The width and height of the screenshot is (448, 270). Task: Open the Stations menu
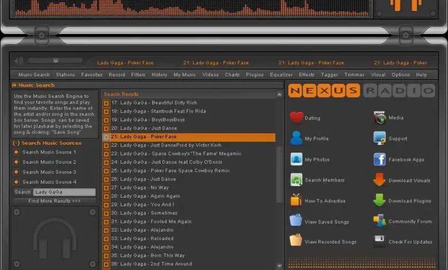click(x=65, y=75)
